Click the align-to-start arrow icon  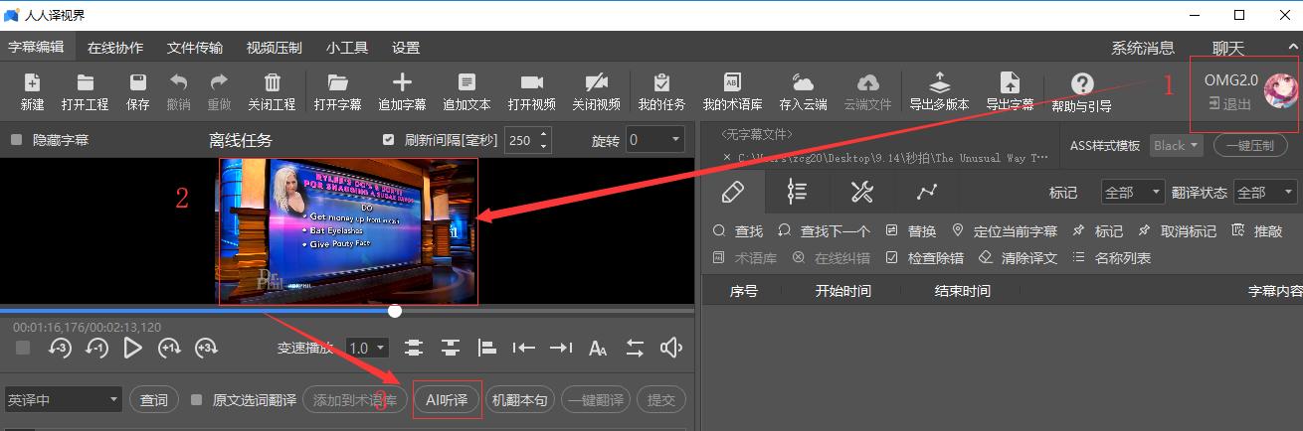[x=524, y=348]
